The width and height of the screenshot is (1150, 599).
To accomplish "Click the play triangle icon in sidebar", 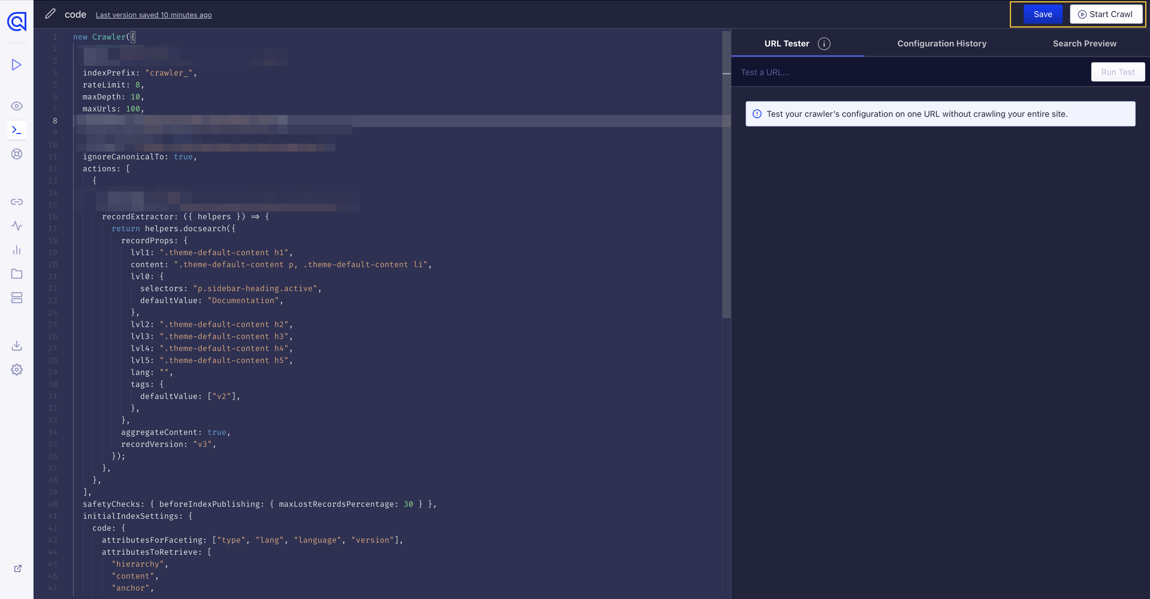I will (16, 65).
